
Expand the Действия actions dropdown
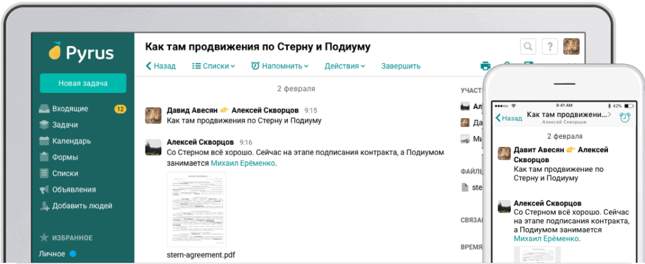pos(344,66)
